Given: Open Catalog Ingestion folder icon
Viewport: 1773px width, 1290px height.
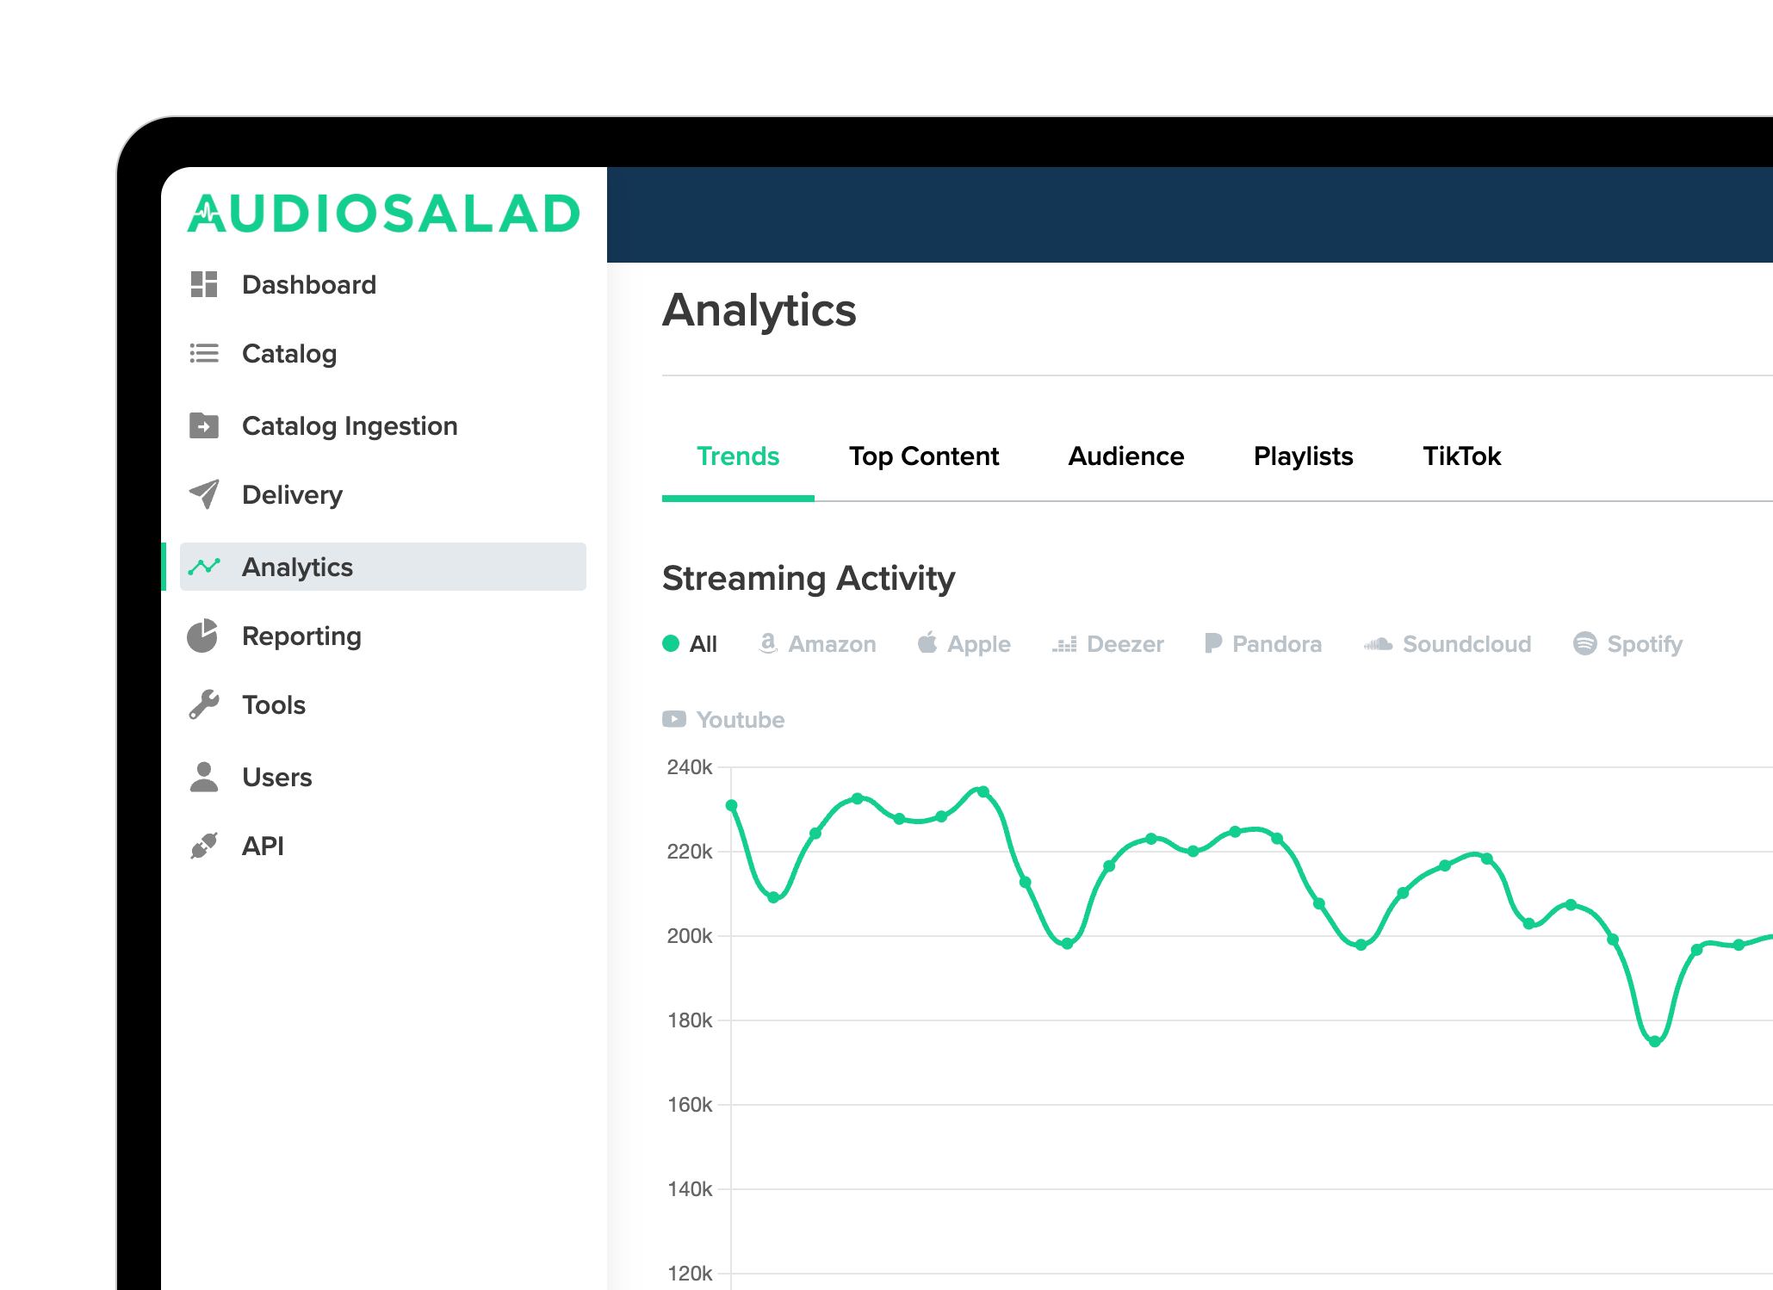Looking at the screenshot, I should click(x=204, y=425).
